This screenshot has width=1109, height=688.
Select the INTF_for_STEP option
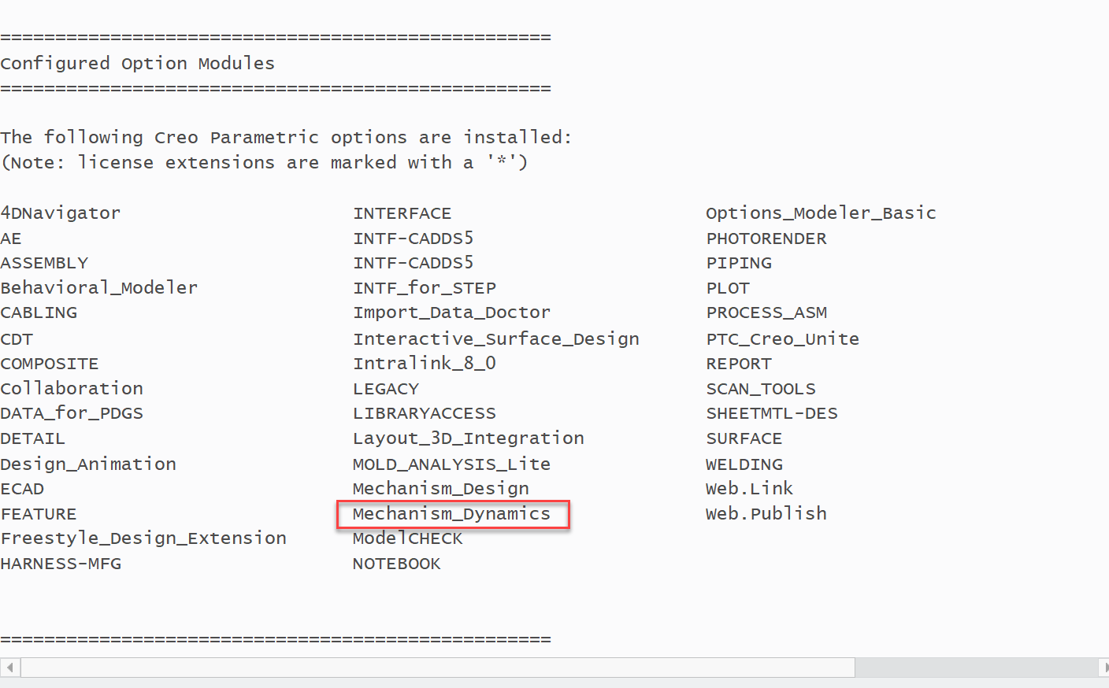(x=425, y=287)
